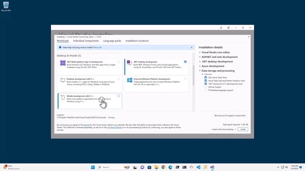Check the Mobile development with C++ workload
Viewport: 305px width, 171px height.
point(119,96)
